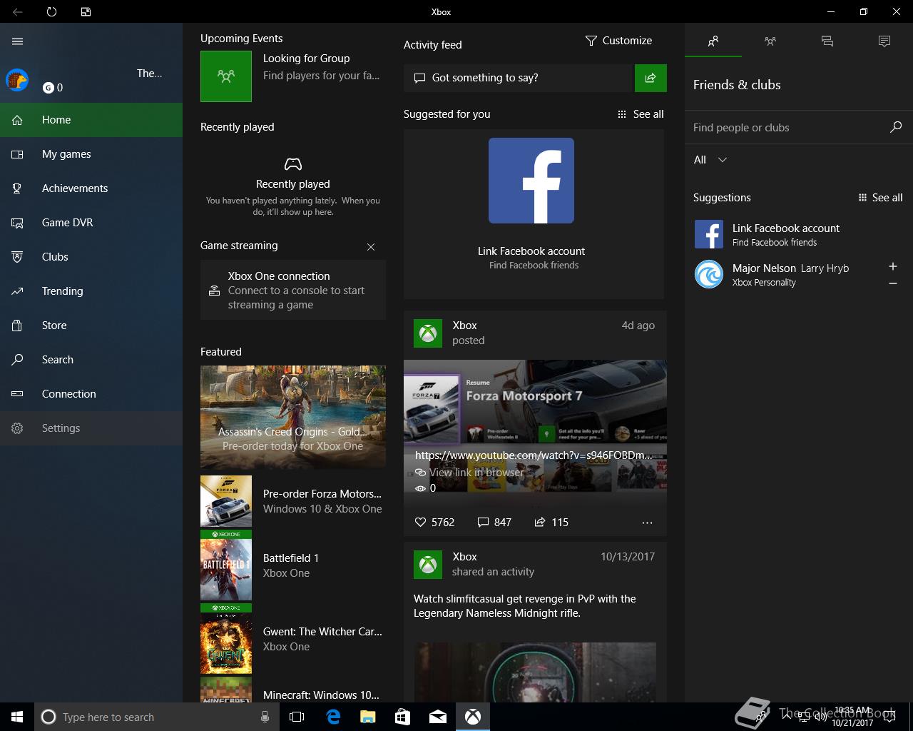Click See all in Suggested for you
Screen dimensions: 913x731
641,114
